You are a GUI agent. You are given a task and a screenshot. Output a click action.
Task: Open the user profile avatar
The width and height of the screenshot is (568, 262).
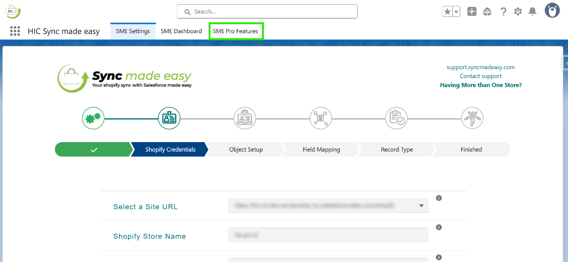(x=552, y=11)
